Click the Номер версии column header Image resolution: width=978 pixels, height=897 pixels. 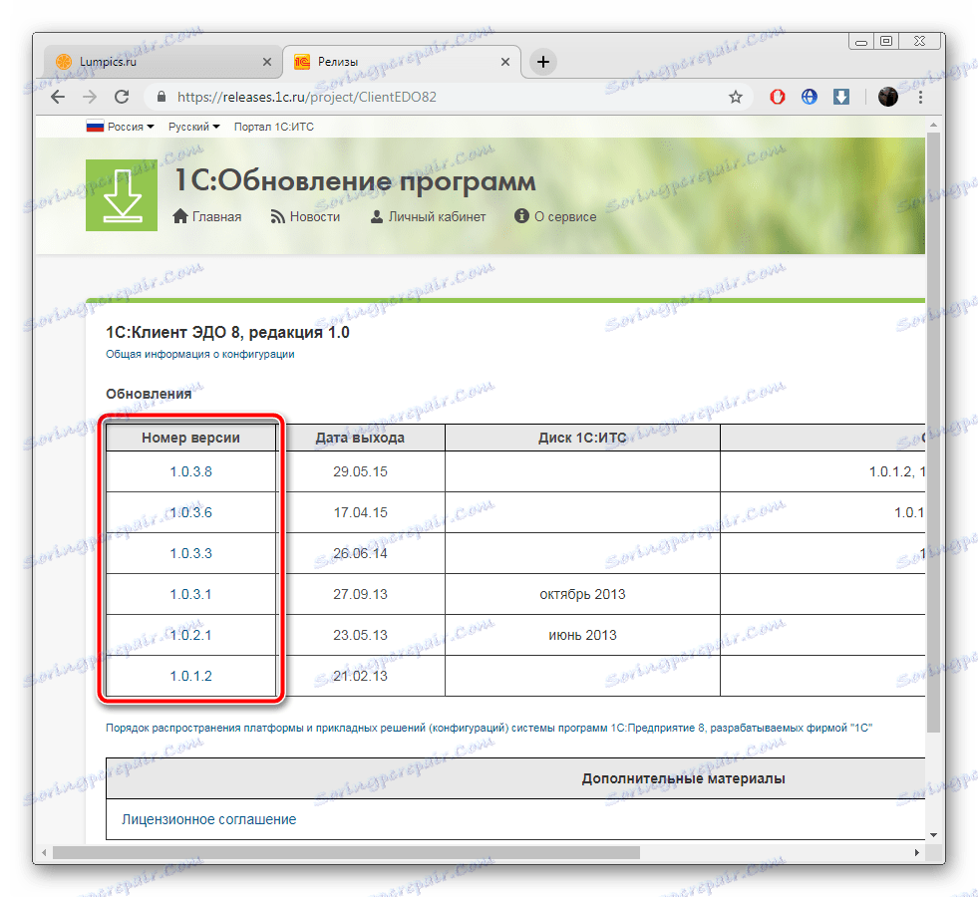pos(190,438)
